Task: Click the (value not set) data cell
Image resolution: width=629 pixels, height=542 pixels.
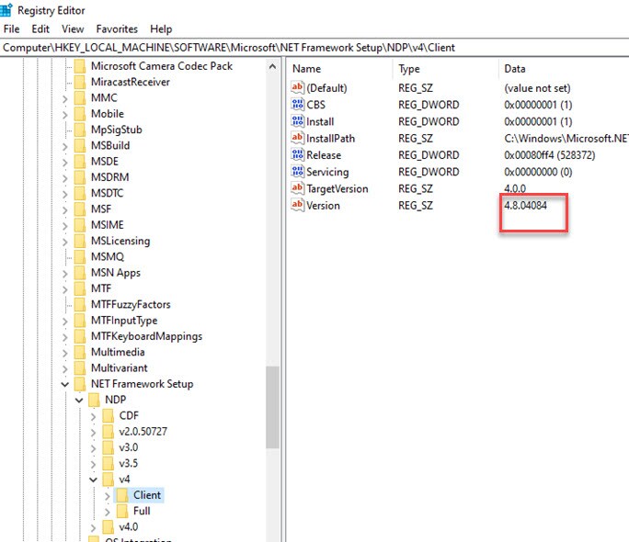Action: coord(537,88)
